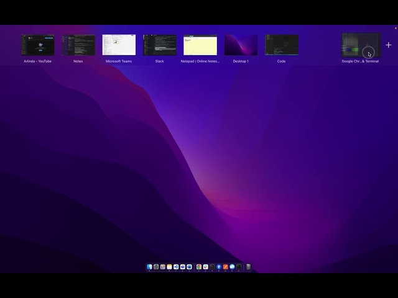
Task: Switch to the Code space thumbnail
Action: click(x=282, y=45)
